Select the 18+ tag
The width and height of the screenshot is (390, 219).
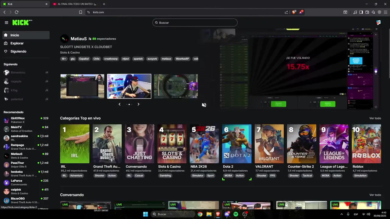[x=63, y=59]
